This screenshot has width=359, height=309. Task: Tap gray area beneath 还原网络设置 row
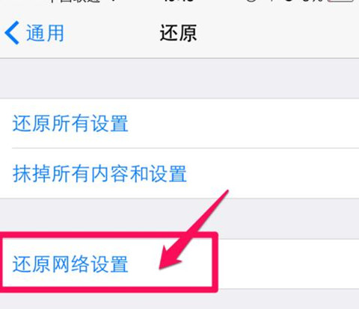[x=179, y=301]
